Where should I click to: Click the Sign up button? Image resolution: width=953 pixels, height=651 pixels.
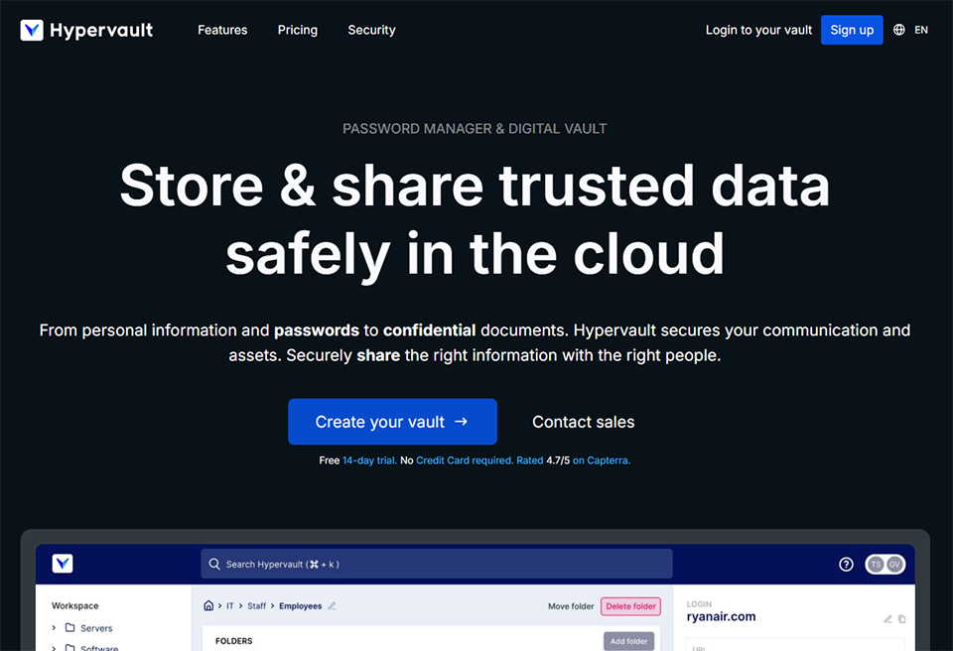852,30
